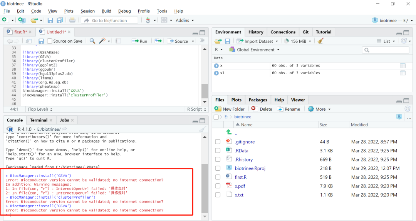Click the Environment search field

tap(386, 50)
